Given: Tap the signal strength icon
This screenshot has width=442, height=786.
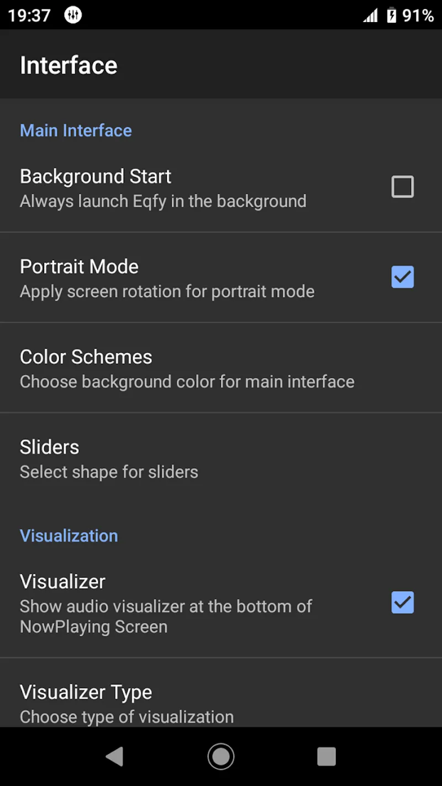Looking at the screenshot, I should point(370,15).
